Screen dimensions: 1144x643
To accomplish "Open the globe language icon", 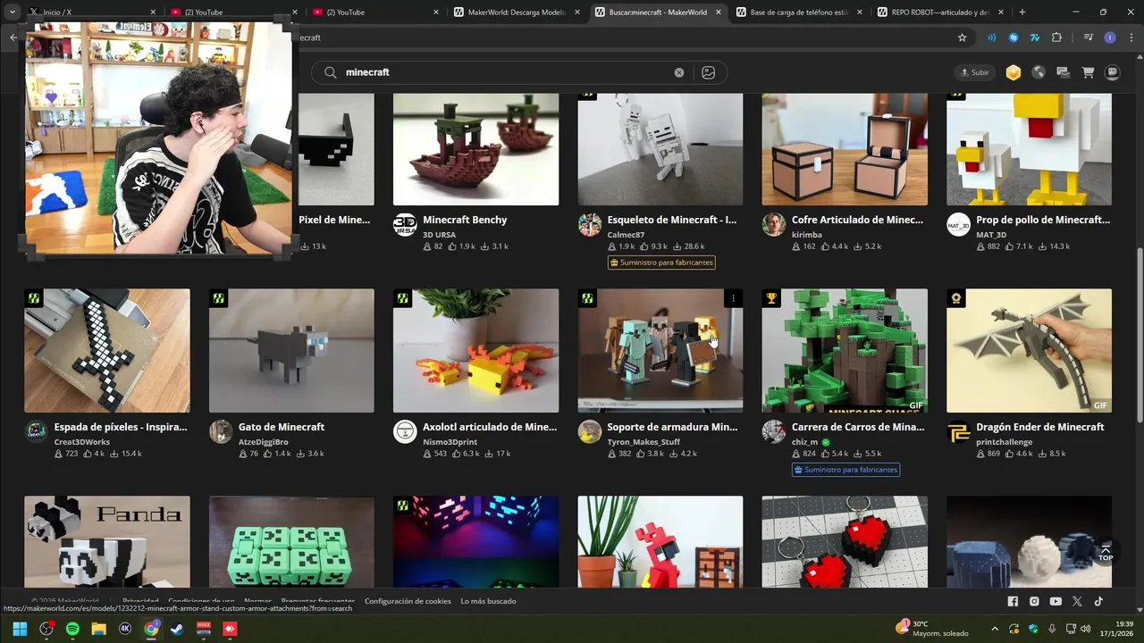I will point(1039,72).
